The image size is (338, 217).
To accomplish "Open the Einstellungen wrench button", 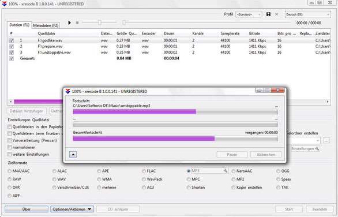I will pyautogui.click(x=305, y=149).
